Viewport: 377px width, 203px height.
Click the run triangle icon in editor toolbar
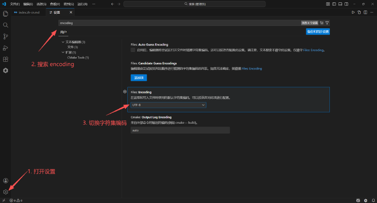tap(353, 12)
